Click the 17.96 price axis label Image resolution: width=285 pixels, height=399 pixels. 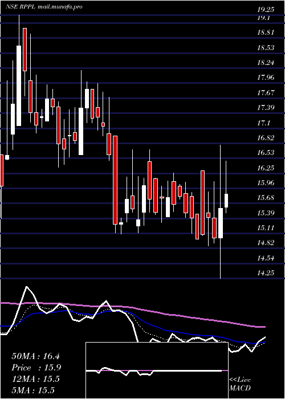point(266,78)
